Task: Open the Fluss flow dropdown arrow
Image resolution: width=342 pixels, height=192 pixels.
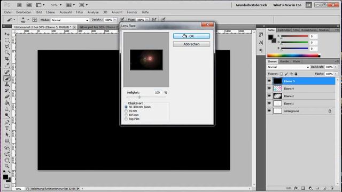Action: coord(147,20)
